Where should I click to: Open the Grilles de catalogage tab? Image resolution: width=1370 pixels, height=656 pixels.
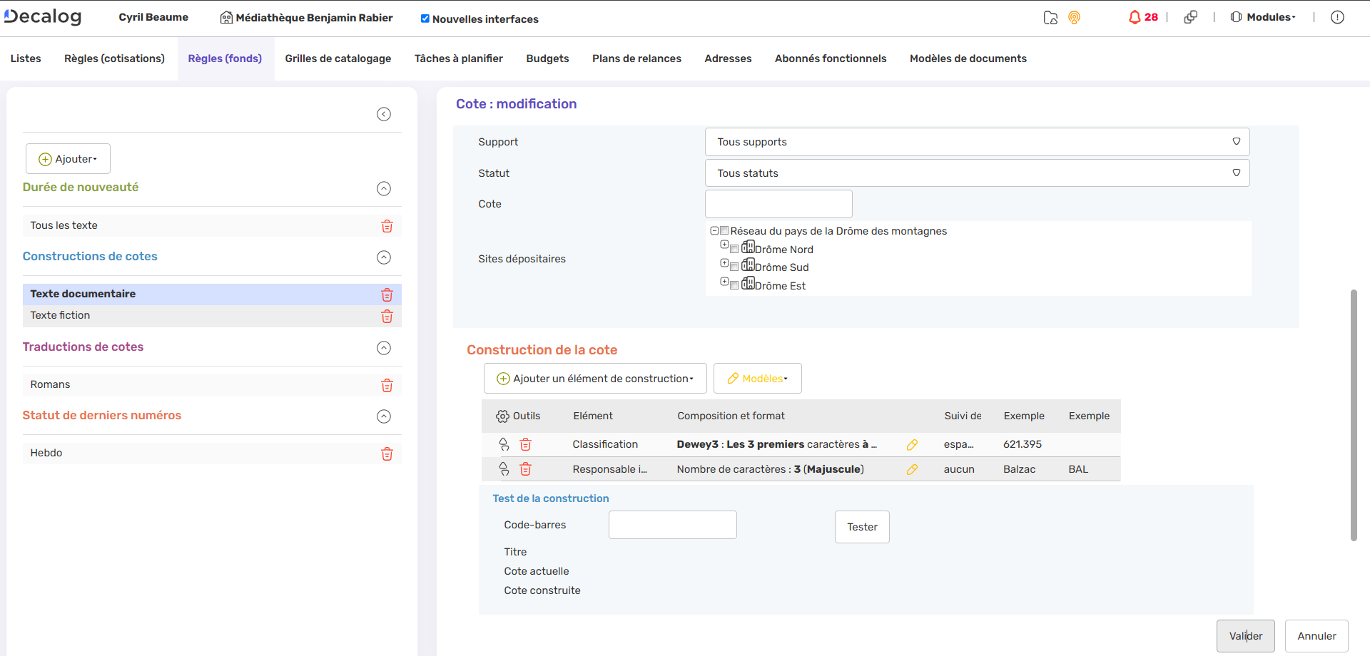tap(338, 58)
